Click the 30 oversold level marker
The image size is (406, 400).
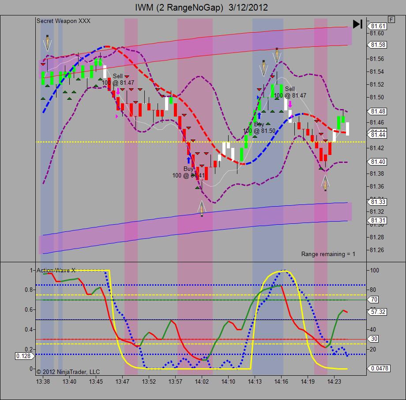tap(373, 339)
